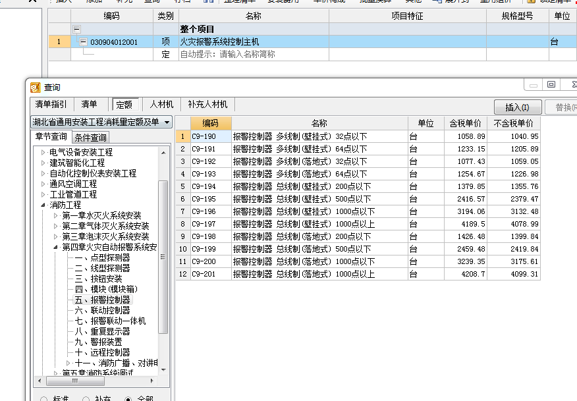Select 三、按钮安装 tree item
This screenshot has height=401, width=577.
point(98,279)
